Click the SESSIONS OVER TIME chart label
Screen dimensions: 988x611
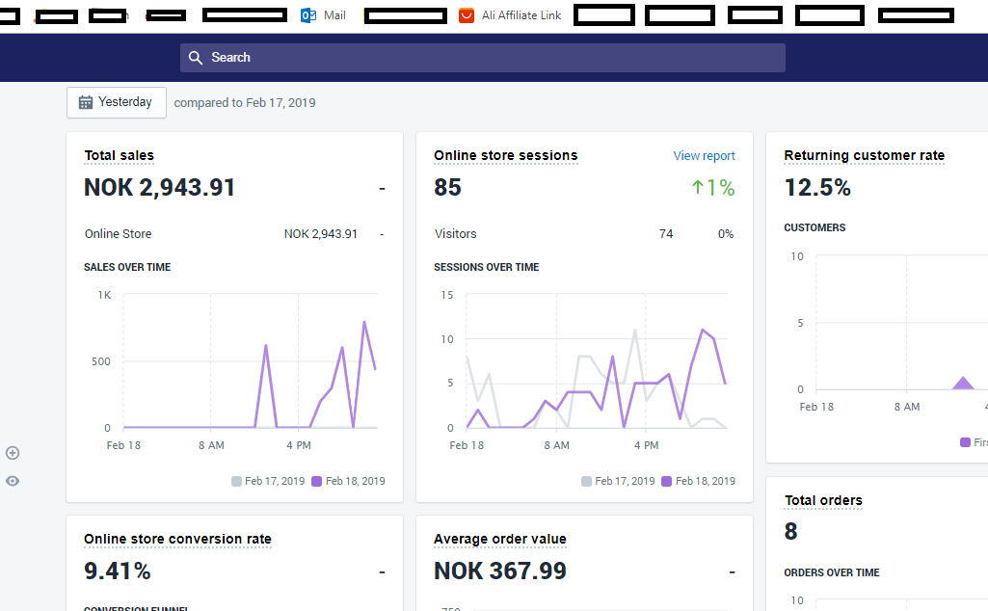(x=487, y=267)
